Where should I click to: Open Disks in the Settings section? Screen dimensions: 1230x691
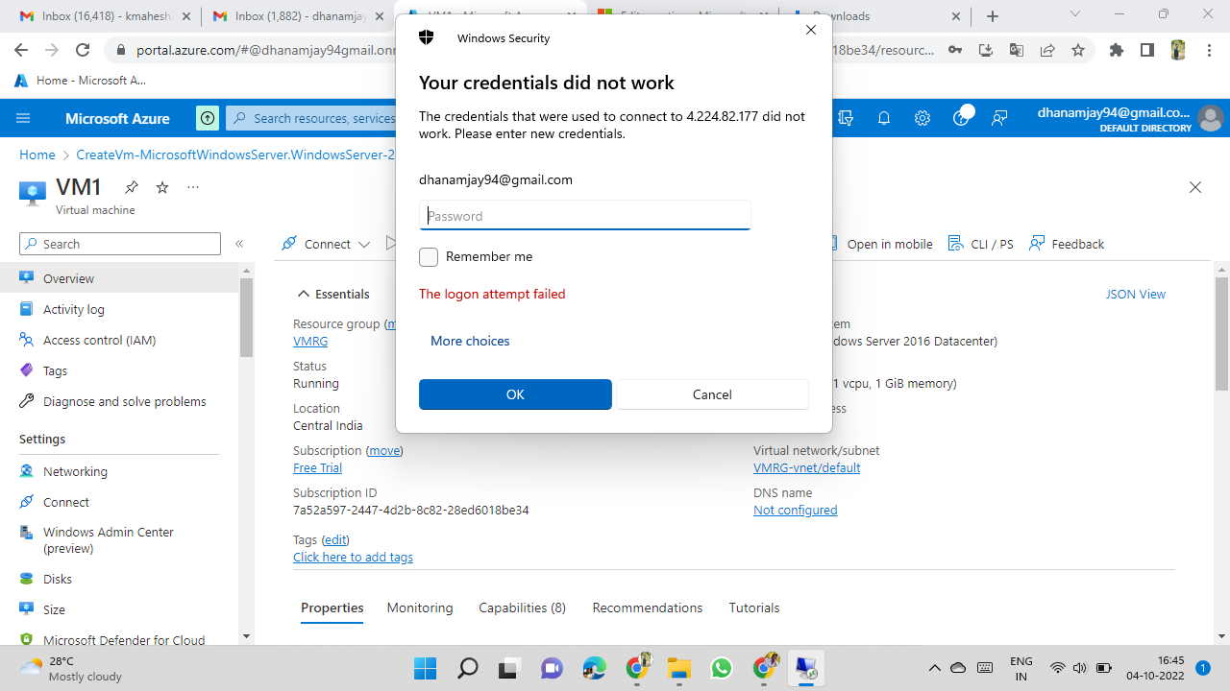[56, 579]
